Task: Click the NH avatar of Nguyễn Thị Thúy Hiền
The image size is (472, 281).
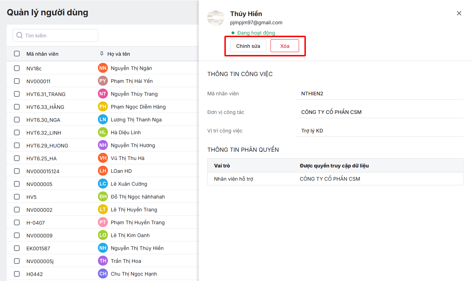Action: click(103, 248)
